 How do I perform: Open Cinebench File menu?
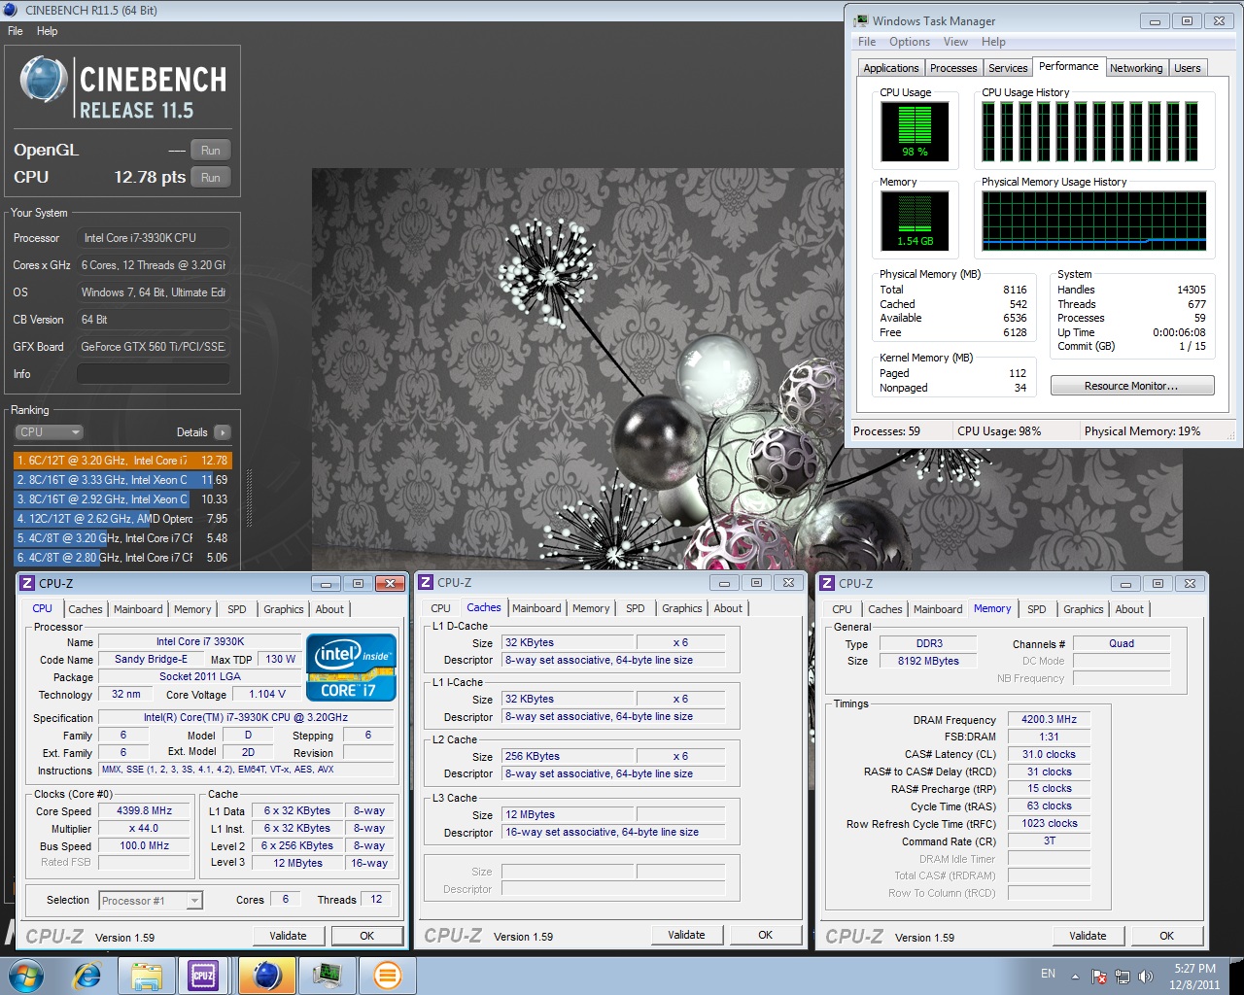[x=16, y=31]
